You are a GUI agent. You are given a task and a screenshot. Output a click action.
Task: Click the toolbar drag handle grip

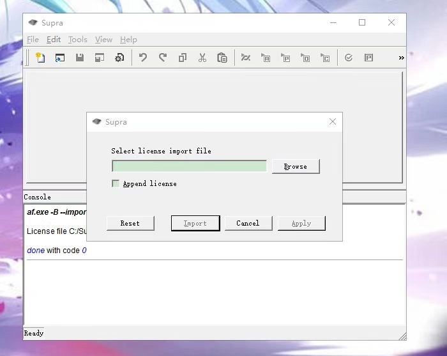(x=27, y=58)
